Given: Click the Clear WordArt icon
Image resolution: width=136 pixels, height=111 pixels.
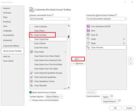Looking at the screenshot, I should (32, 85).
